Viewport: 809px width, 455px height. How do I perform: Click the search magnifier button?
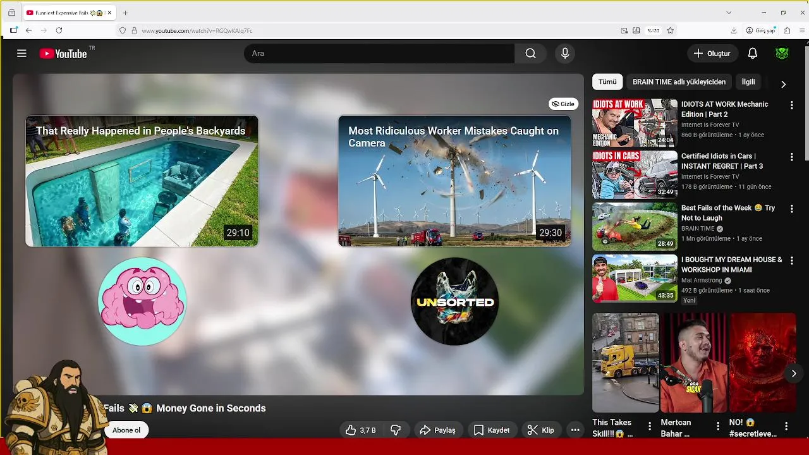[x=530, y=54]
